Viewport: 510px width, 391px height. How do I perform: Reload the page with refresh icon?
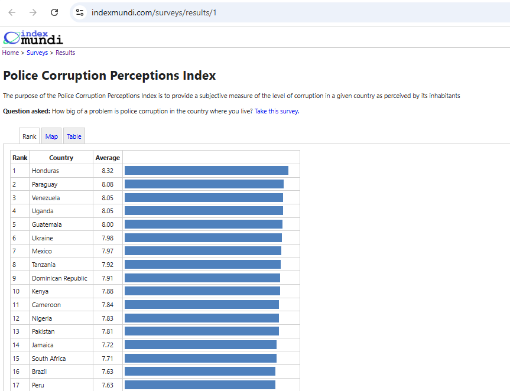click(x=54, y=12)
